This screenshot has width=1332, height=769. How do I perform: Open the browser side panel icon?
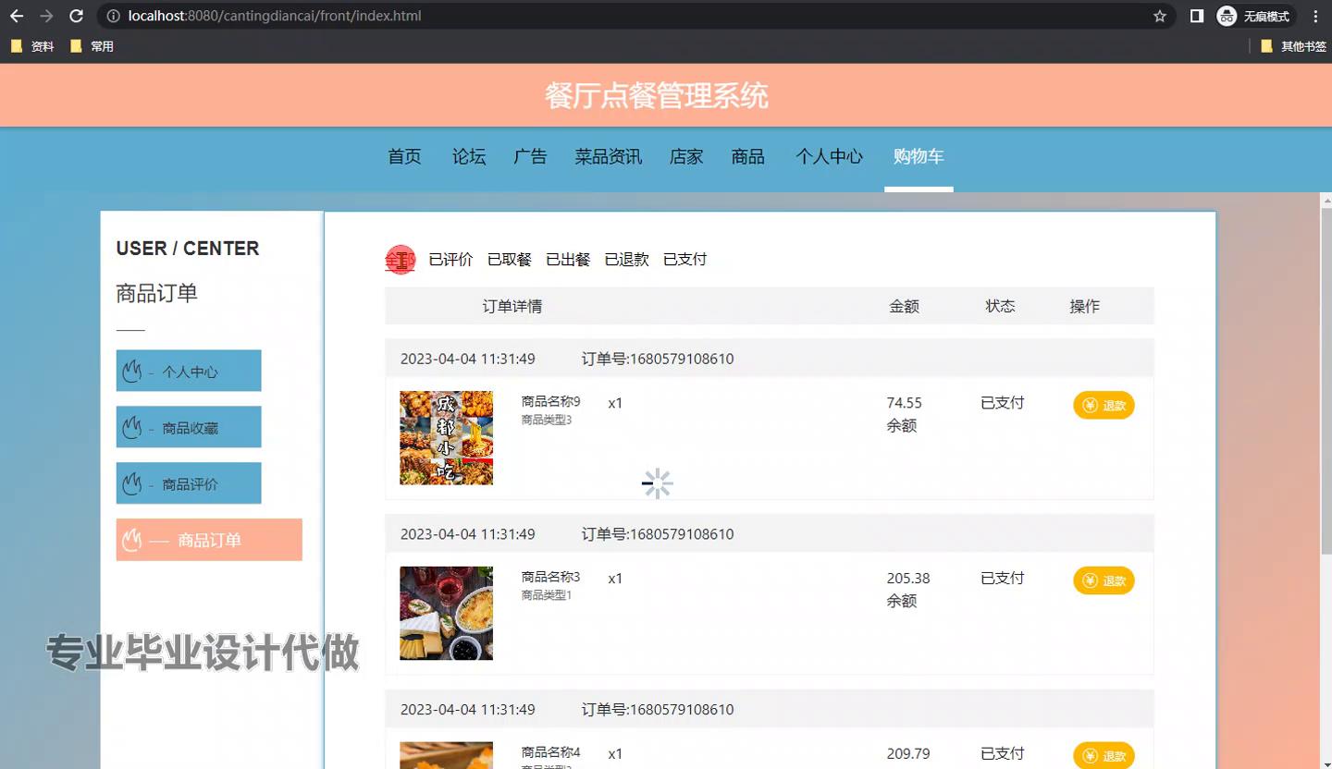(x=1197, y=16)
